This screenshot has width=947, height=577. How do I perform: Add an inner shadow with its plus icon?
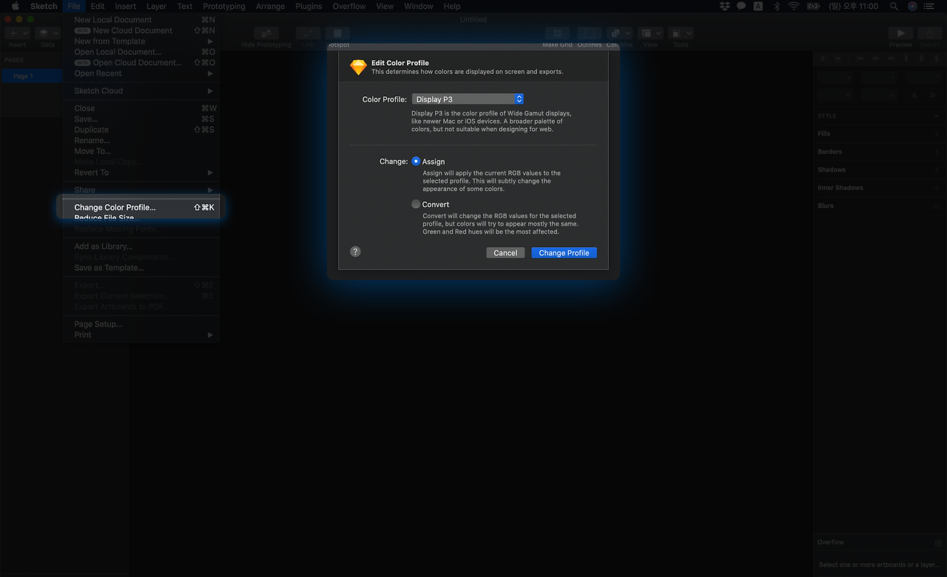pos(937,188)
